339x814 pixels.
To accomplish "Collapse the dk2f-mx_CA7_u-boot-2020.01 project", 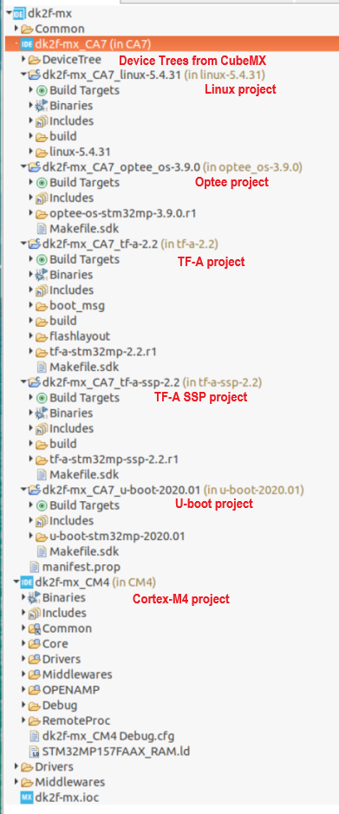I will click(23, 490).
